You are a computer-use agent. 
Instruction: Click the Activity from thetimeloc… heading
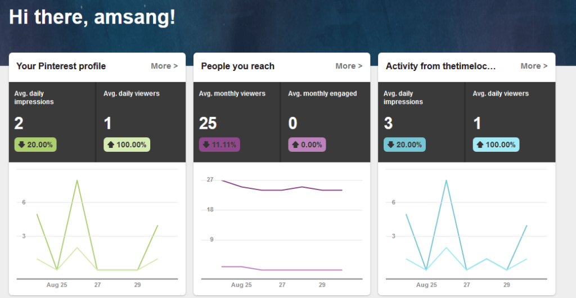tap(441, 66)
